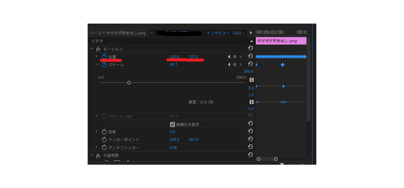This screenshot has width=404, height=188.
Task: Edit the 位置 Y value 125.0
Action: [193, 57]
